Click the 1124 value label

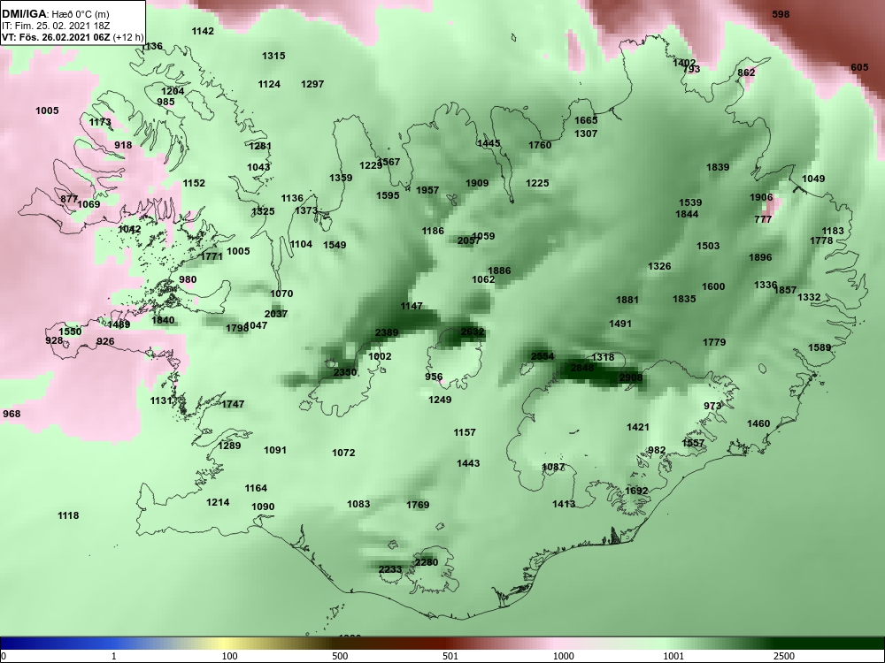269,85
